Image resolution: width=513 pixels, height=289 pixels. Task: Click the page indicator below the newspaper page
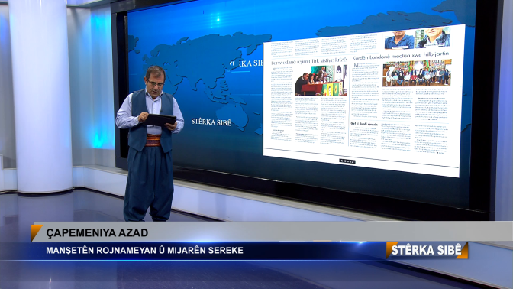click(347, 161)
